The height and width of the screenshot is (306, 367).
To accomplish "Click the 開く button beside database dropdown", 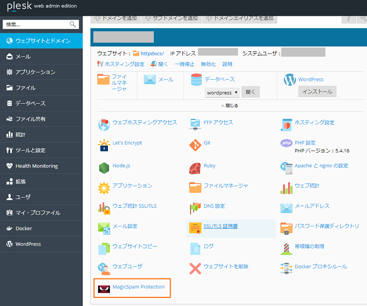I will pyautogui.click(x=250, y=92).
